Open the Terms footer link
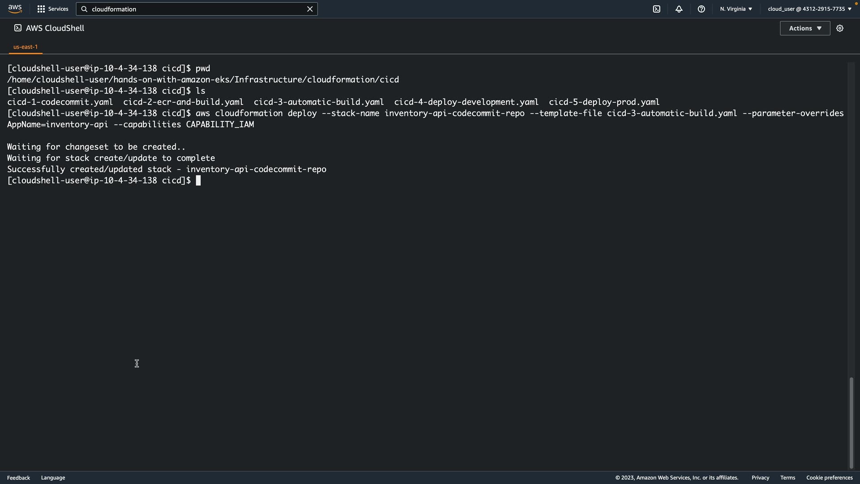Image resolution: width=860 pixels, height=484 pixels. coord(787,478)
